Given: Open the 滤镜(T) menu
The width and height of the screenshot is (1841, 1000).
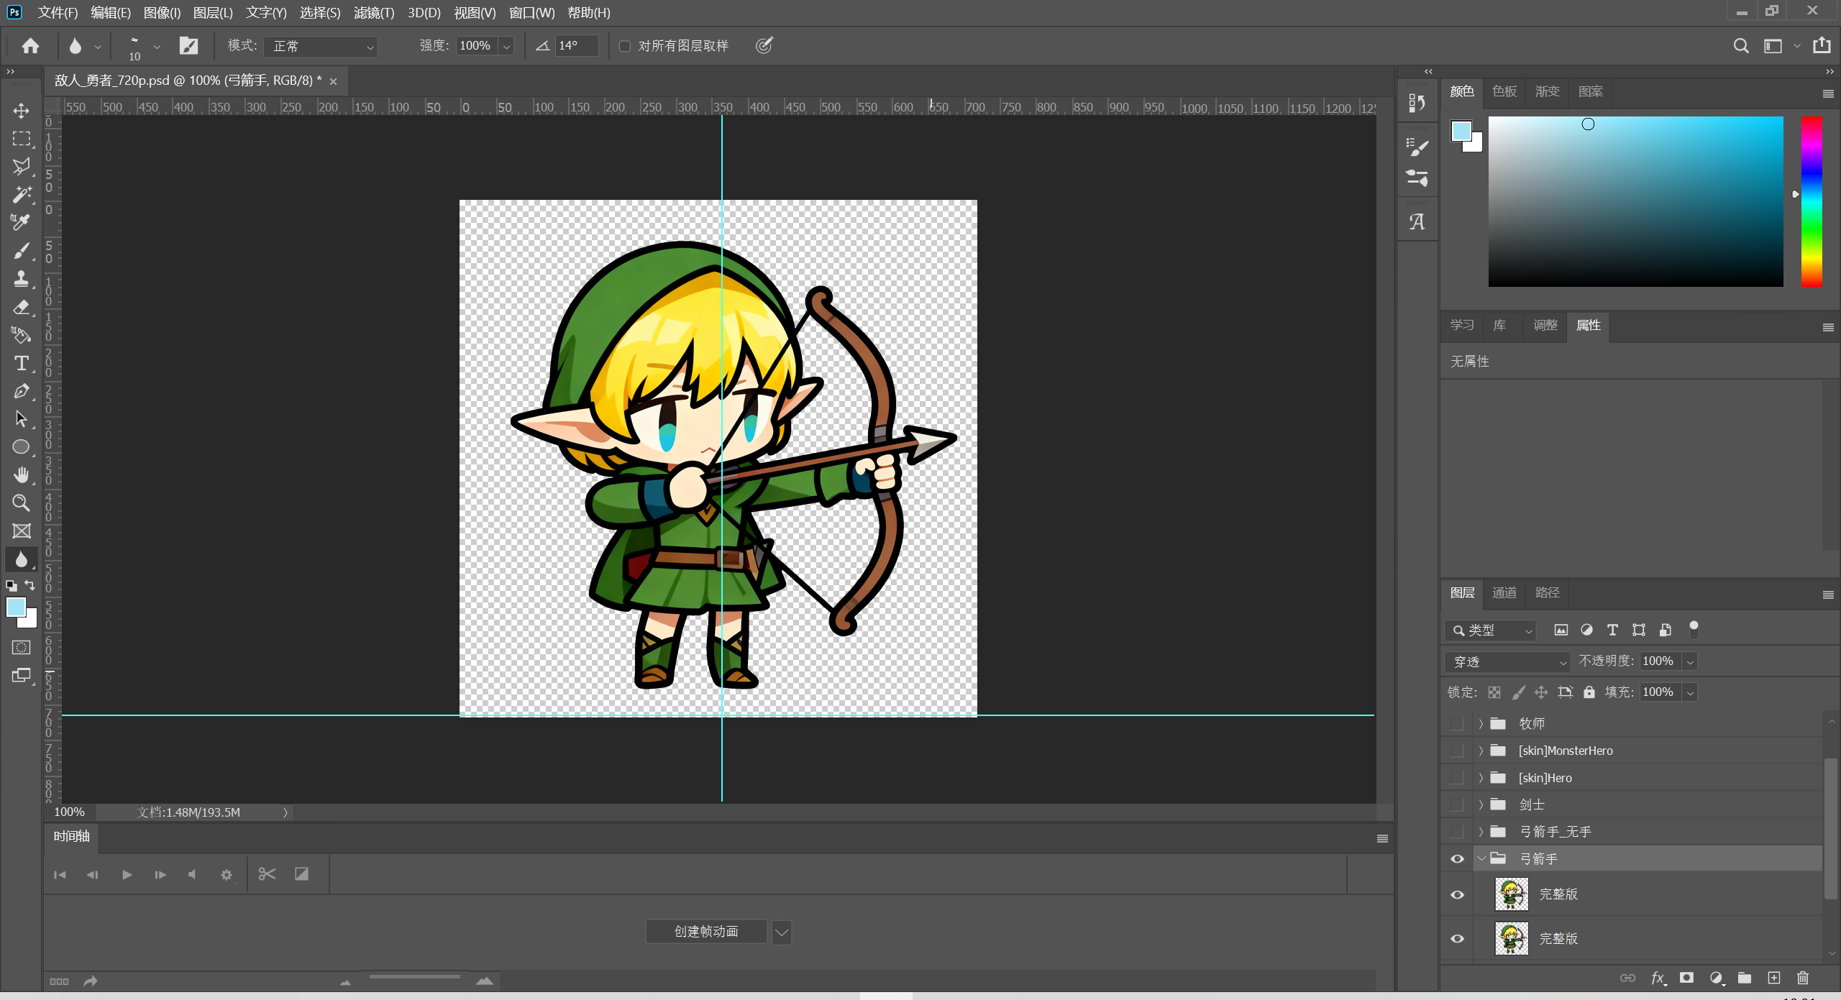Looking at the screenshot, I should pos(374,12).
